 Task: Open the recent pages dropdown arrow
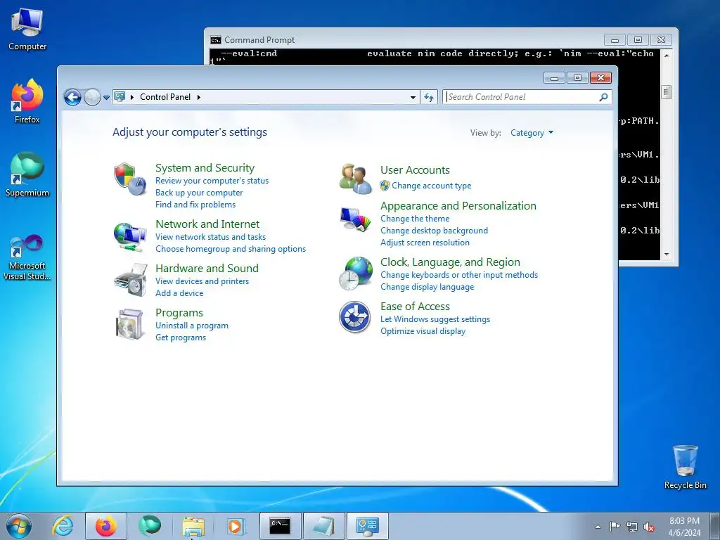click(x=107, y=97)
